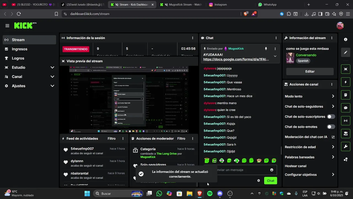Click the Editar stream info button
The image size is (353, 199).
[x=310, y=71]
